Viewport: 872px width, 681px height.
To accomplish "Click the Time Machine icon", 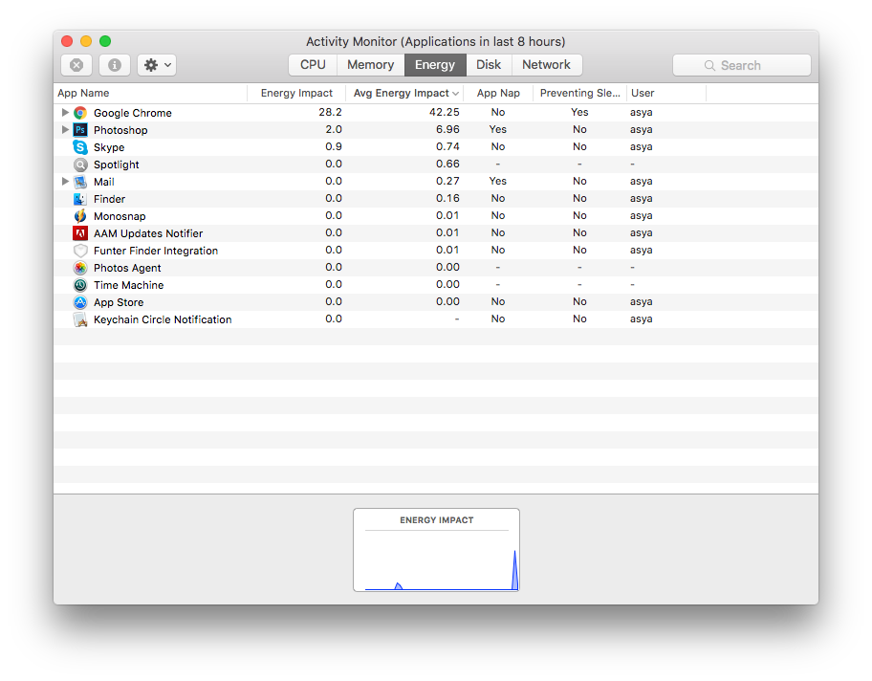I will pos(80,285).
